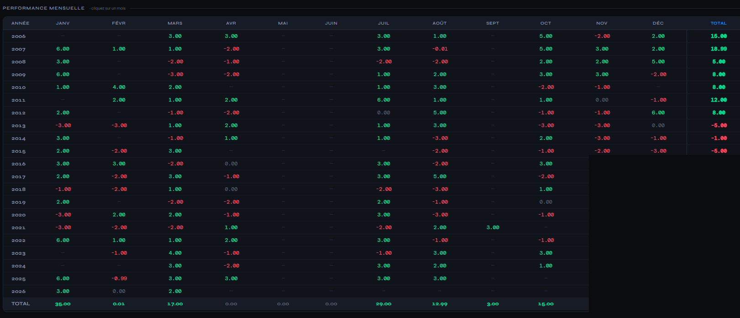Click the AVR column header
The width and height of the screenshot is (740, 318).
point(231,23)
